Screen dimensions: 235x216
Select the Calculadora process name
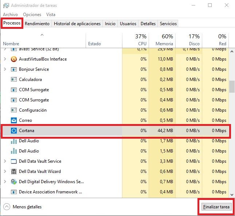click(x=31, y=80)
